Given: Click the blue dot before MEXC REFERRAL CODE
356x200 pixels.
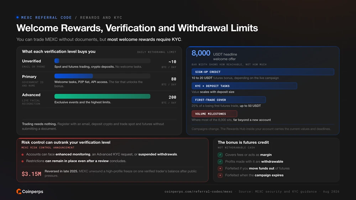Looking at the screenshot, I should click(x=17, y=17).
